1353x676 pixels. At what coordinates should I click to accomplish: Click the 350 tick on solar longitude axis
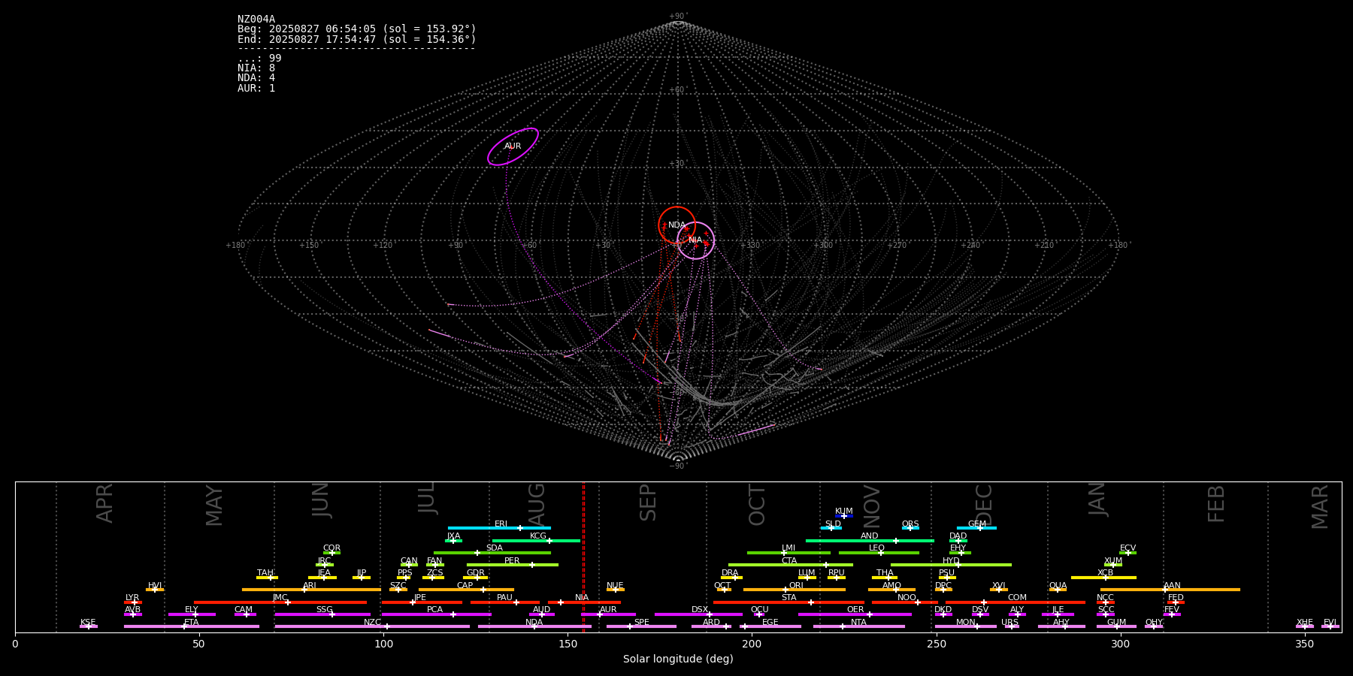(1304, 644)
